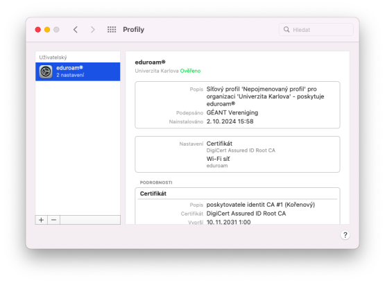This screenshot has height=283, width=385.
Task: Remove profile with minus button
Action: pyautogui.click(x=54, y=220)
